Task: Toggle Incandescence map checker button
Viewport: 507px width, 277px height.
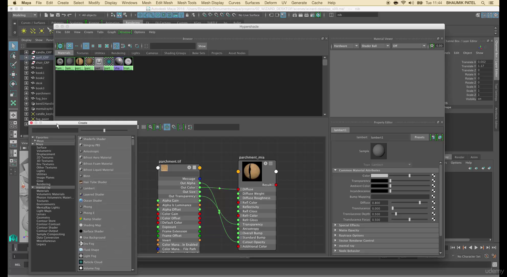Action: [x=433, y=191]
